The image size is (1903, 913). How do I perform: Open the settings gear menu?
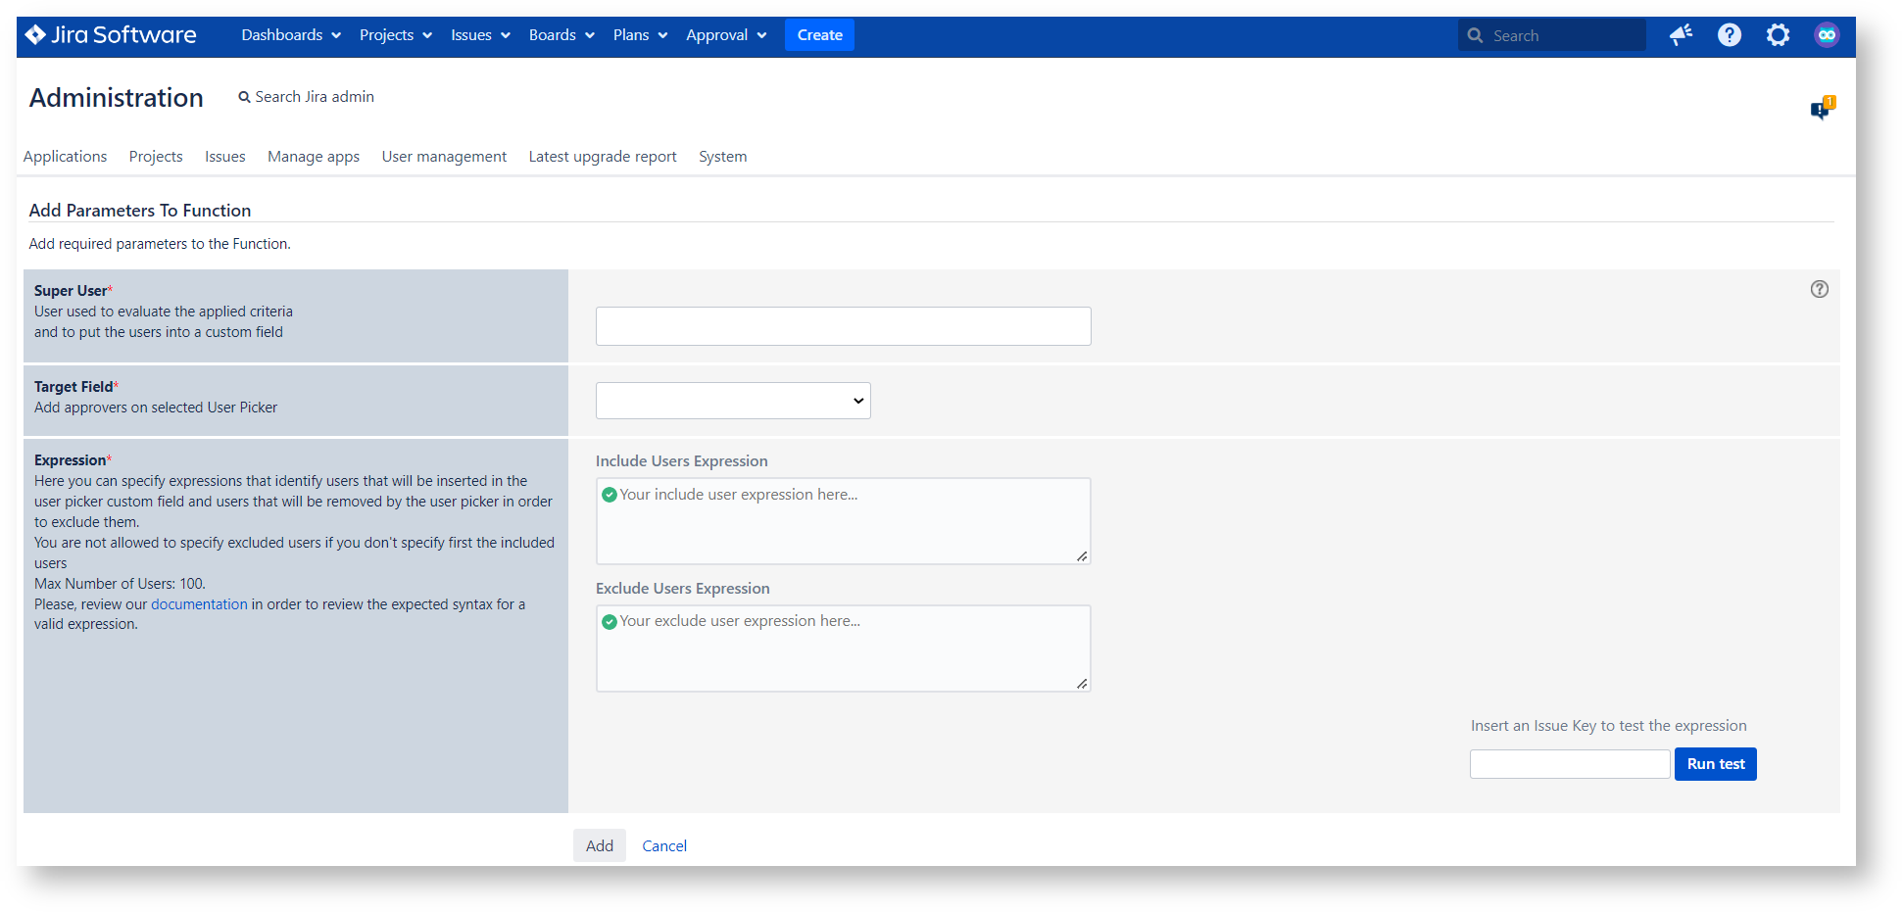point(1778,35)
